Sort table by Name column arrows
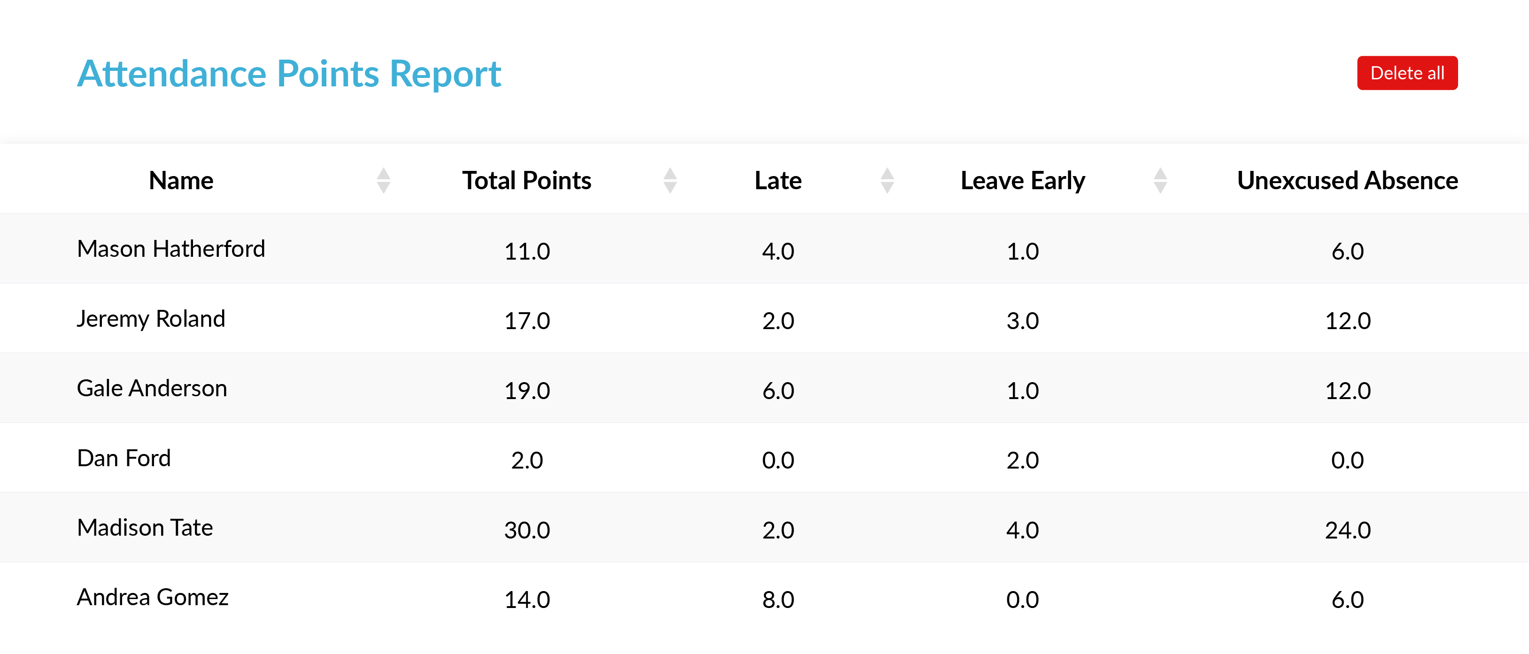This screenshot has width=1529, height=654. [384, 180]
